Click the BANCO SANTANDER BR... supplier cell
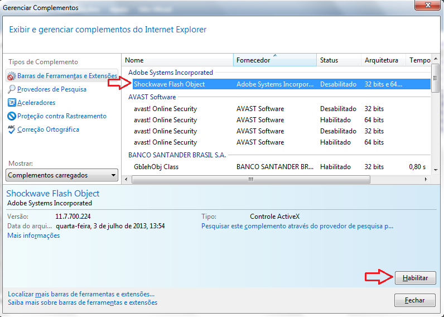Screen dimensions: 444x317 [x=275, y=167]
